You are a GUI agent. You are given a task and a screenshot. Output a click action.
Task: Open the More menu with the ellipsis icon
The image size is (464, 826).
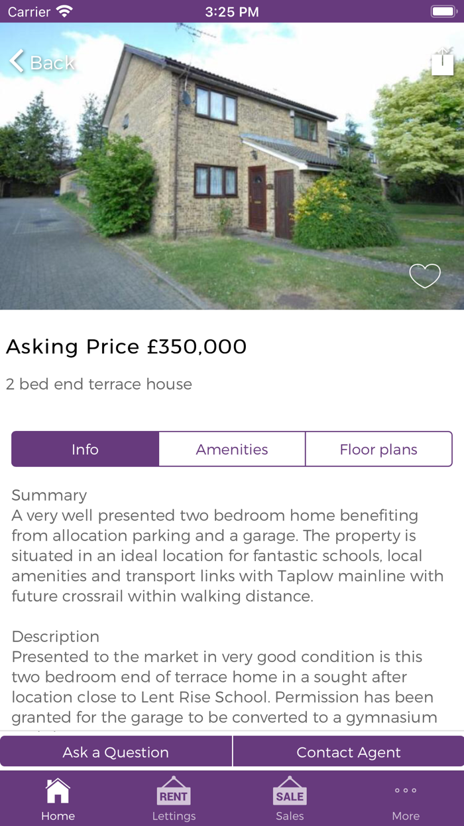[x=405, y=790]
